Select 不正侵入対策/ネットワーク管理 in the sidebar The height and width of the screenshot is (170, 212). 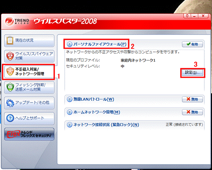29,72
